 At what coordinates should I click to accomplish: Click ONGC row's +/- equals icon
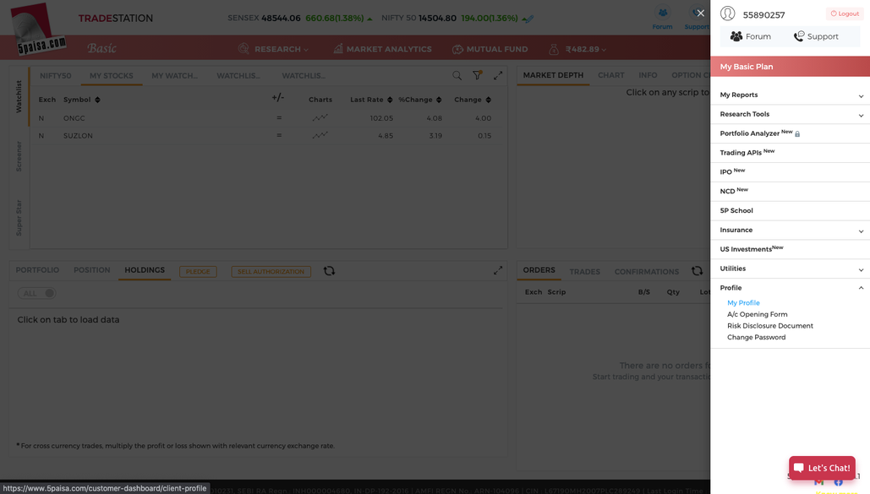[x=279, y=118]
